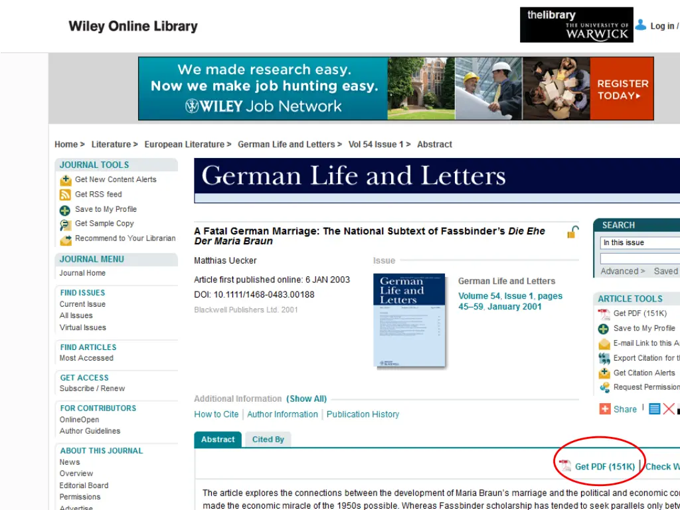Open the sidebar Permissions link
The height and width of the screenshot is (510, 680).
[x=80, y=497]
